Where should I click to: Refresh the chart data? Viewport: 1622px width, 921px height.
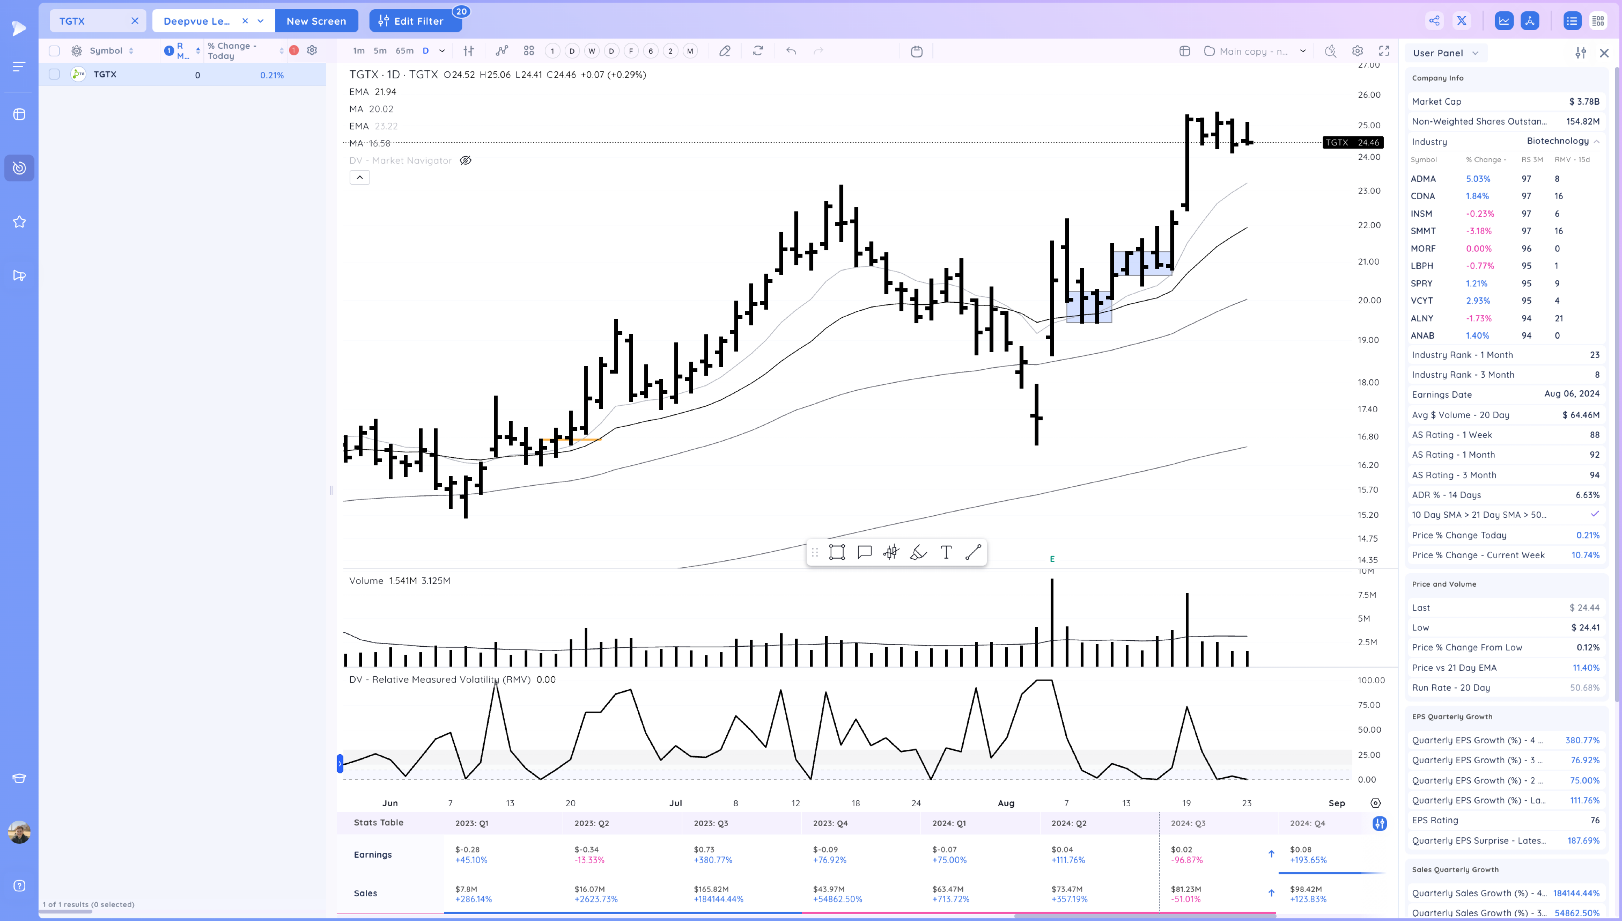pyautogui.click(x=757, y=51)
